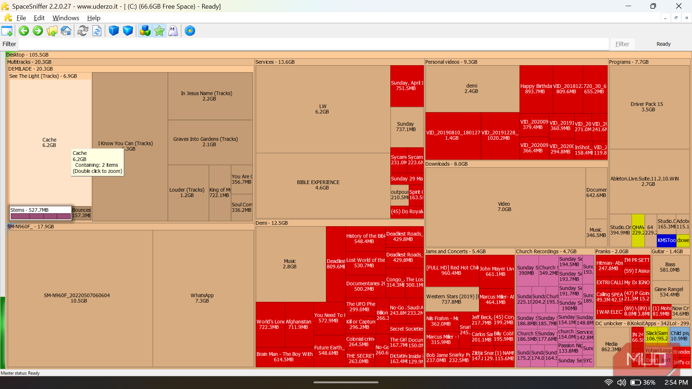Select the Bass 581.0MB block
The width and height of the screenshot is (692, 389).
click(x=670, y=267)
